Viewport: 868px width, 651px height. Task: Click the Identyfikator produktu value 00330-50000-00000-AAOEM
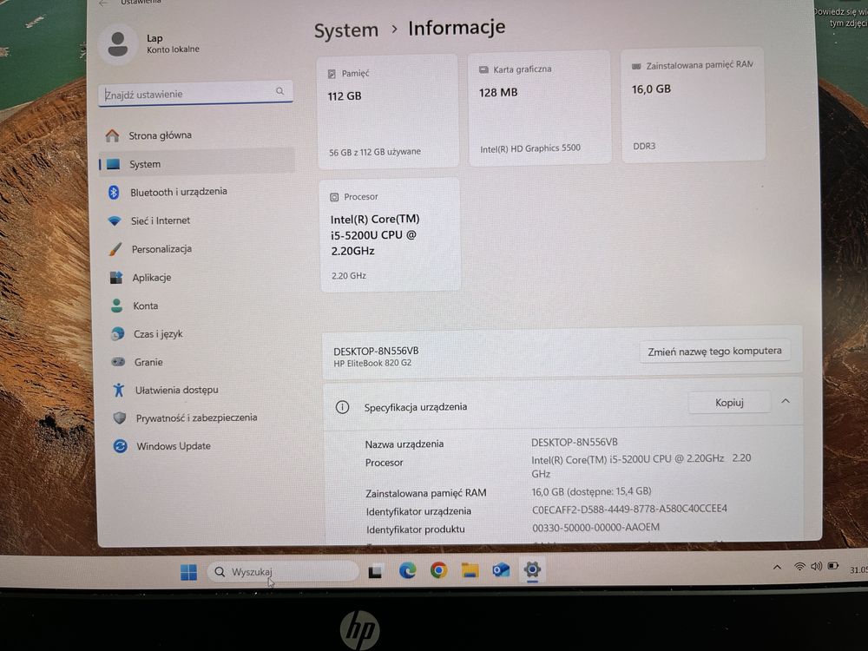click(595, 528)
